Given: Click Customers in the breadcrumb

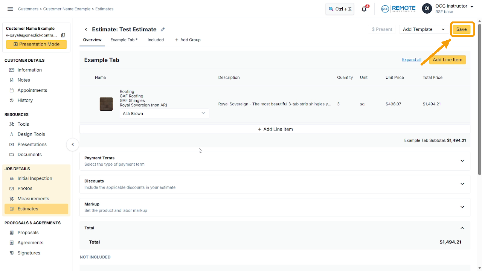Looking at the screenshot, I should click(28, 9).
